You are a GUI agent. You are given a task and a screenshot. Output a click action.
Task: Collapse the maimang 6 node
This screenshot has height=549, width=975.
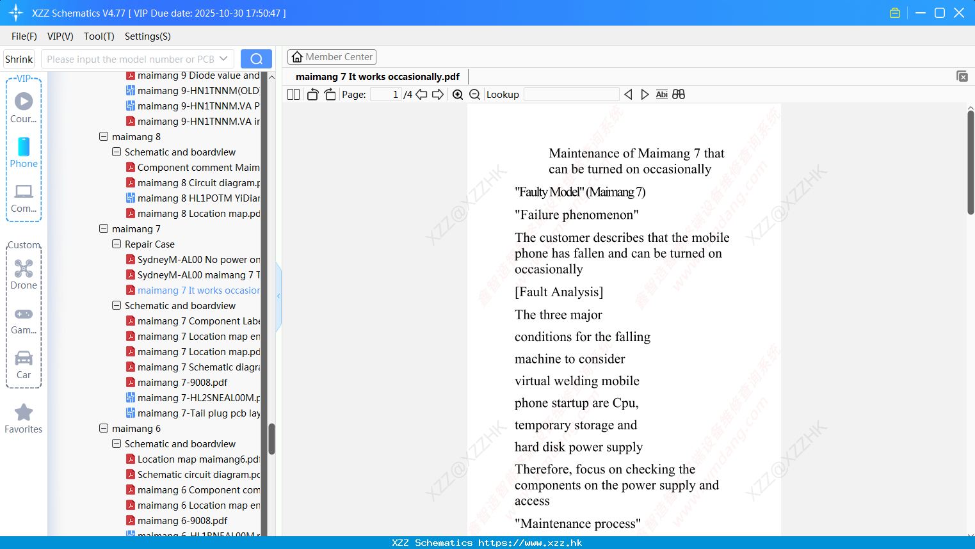pos(104,428)
